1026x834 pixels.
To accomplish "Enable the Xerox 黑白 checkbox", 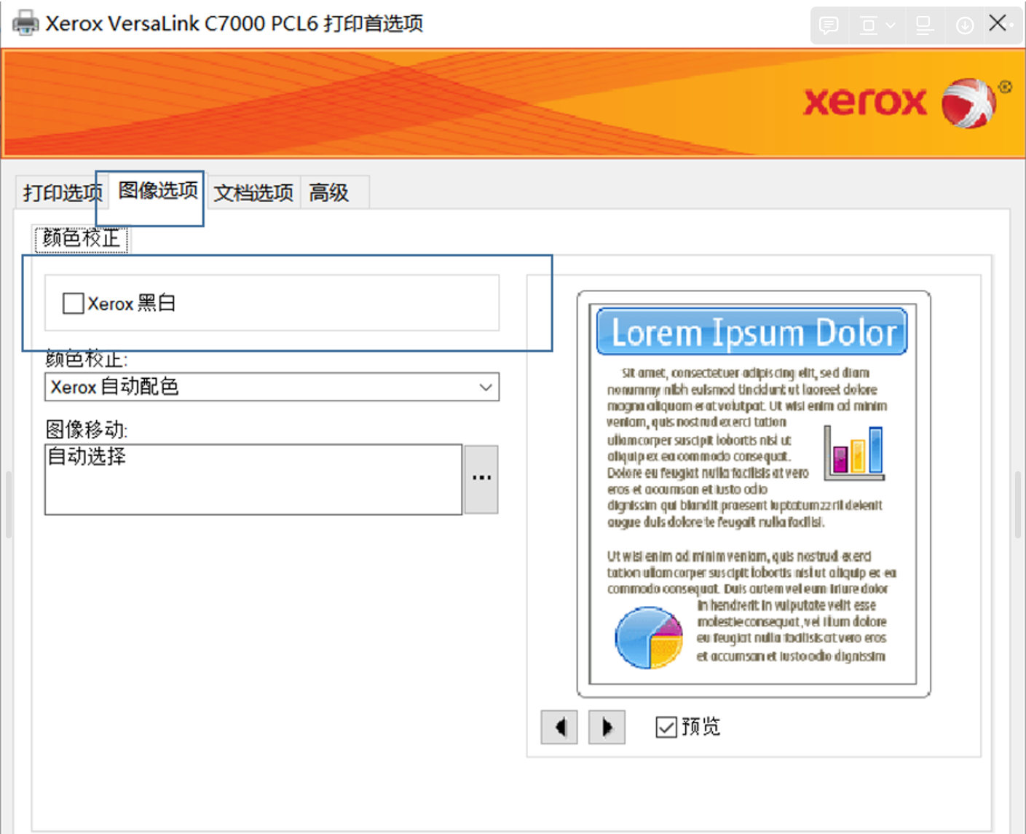I will click(x=73, y=303).
